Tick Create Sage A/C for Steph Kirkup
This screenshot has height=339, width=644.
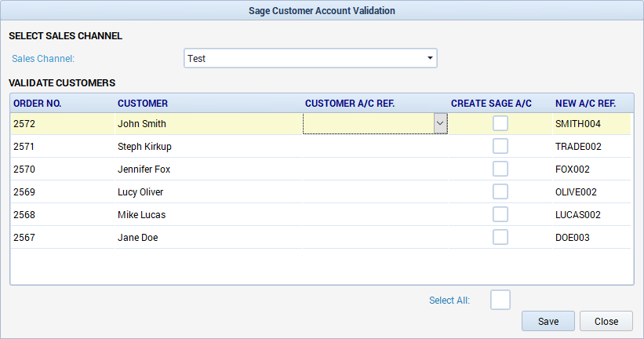[x=500, y=146]
